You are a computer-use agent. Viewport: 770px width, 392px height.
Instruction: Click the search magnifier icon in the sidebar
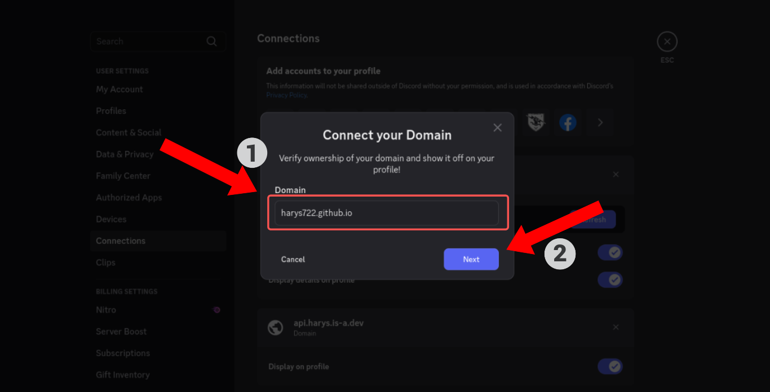click(211, 41)
